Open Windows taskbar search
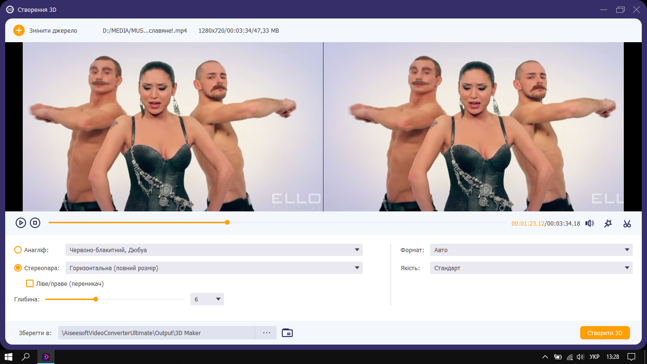This screenshot has width=647, height=364. (x=26, y=357)
